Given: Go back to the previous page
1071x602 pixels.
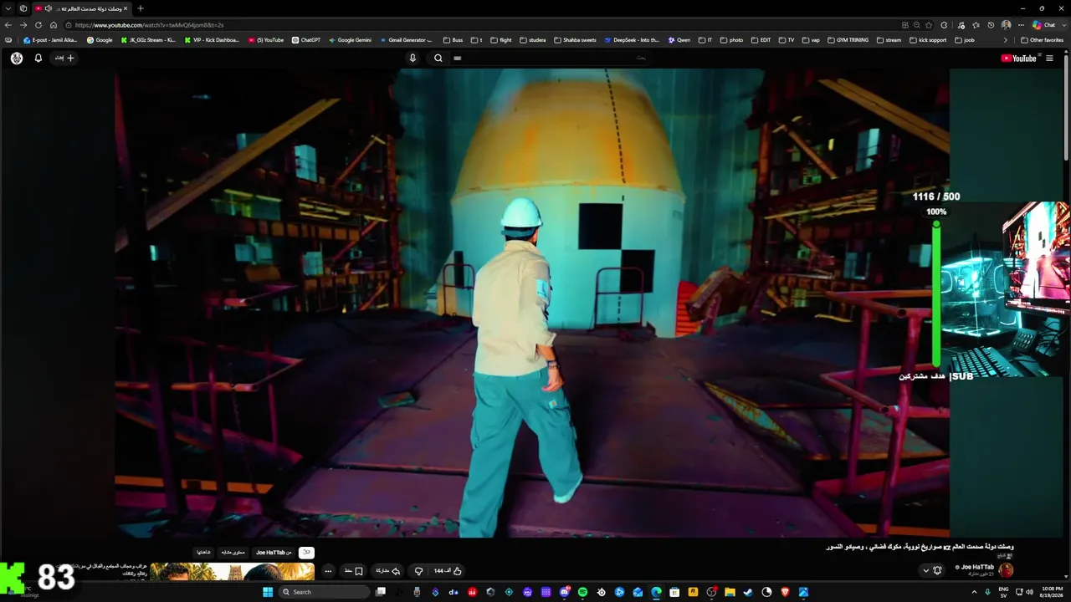Looking at the screenshot, I should [x=8, y=25].
